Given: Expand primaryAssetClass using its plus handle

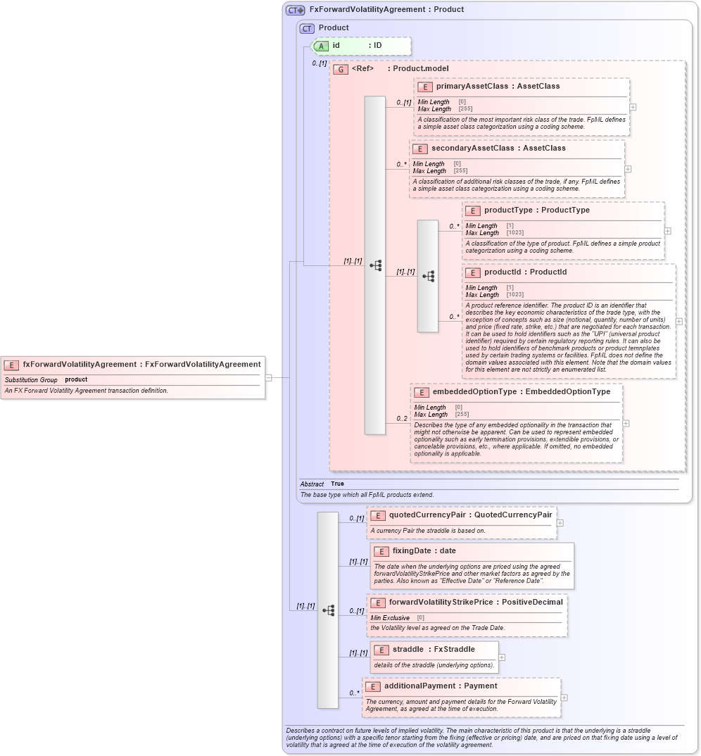Looking at the screenshot, I should pos(632,107).
